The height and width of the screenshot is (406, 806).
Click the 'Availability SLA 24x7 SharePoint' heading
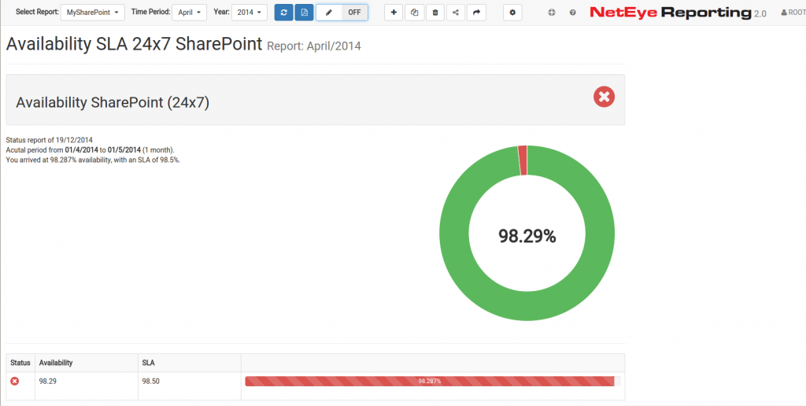coord(134,44)
